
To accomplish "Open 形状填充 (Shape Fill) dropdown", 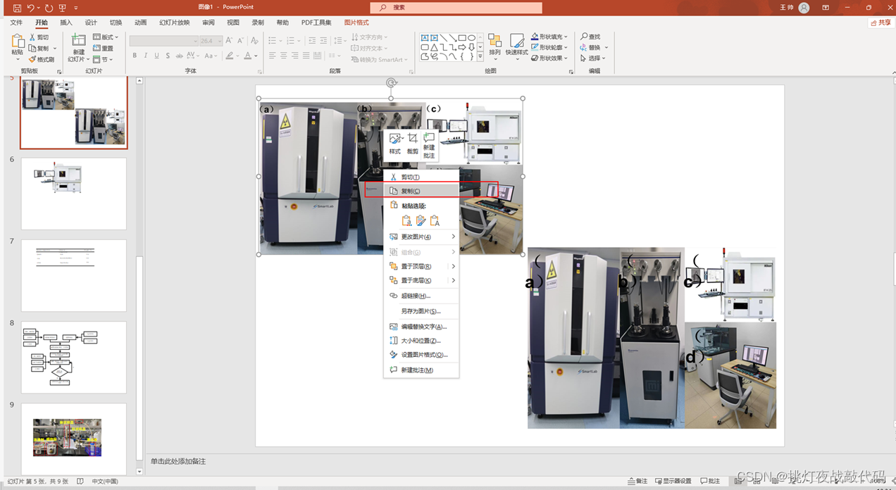I will click(x=551, y=37).
